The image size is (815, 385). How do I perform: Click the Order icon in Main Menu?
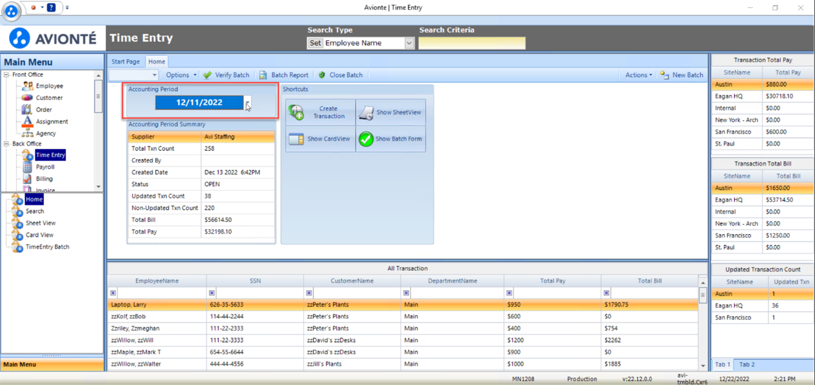click(27, 109)
